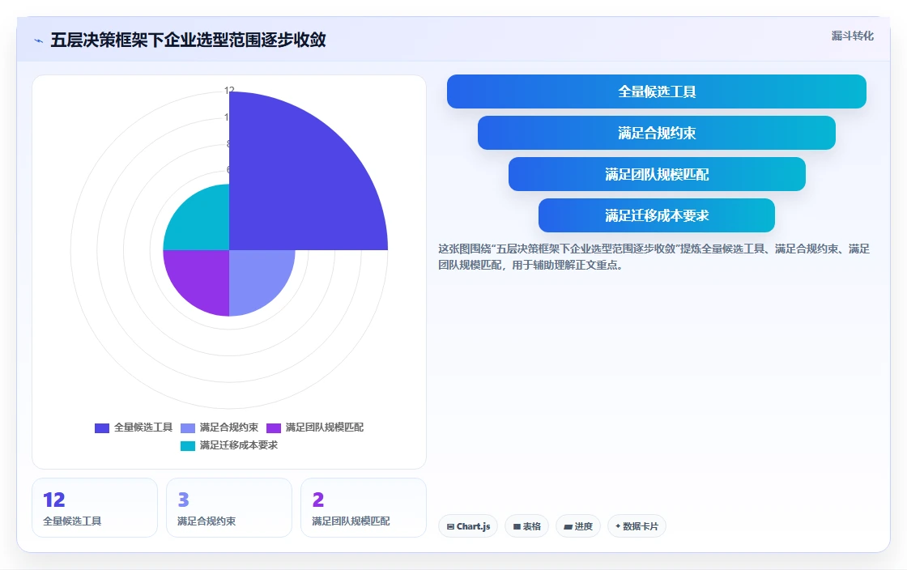Viewport: 907px width, 570px height.
Task: Click the chart title 五层决策框架下企业选型范围逐步收敛
Action: point(188,40)
